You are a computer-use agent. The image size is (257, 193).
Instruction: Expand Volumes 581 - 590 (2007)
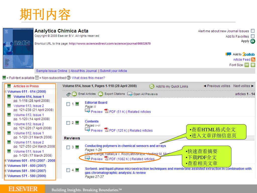6,171
